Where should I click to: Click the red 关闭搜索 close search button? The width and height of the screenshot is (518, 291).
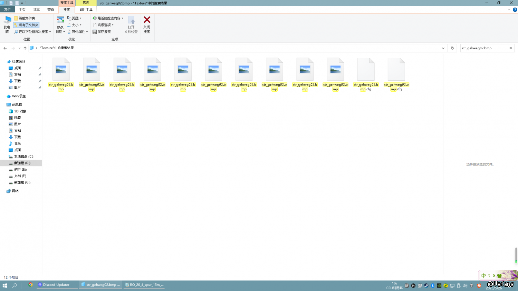point(147,24)
